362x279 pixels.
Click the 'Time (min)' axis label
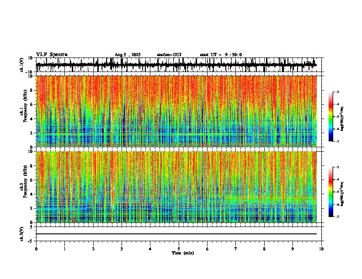[183, 253]
